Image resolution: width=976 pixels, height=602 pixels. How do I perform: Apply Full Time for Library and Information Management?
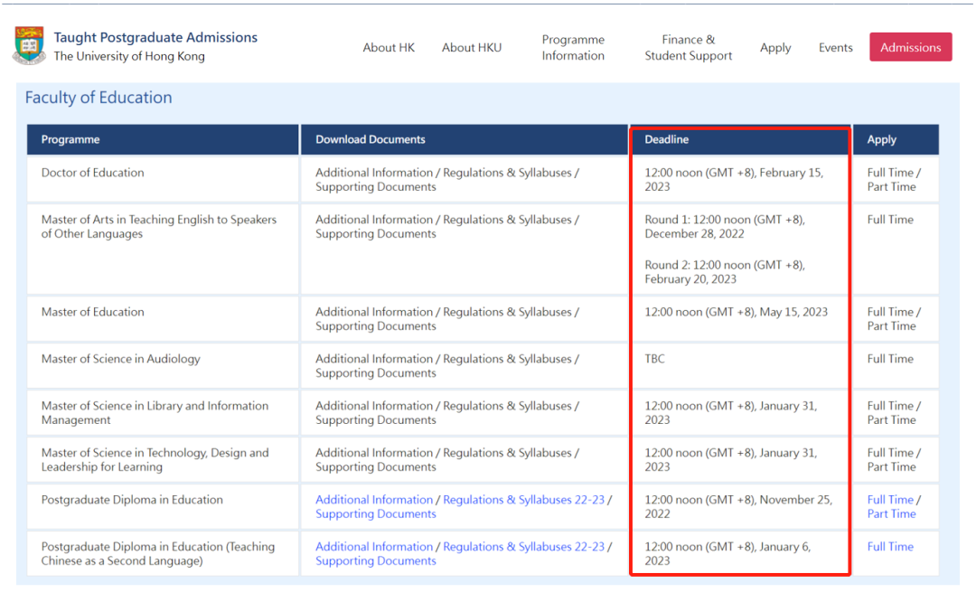pos(891,405)
